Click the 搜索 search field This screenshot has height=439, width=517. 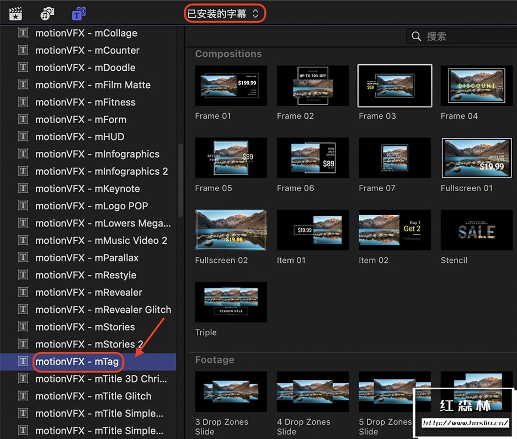[x=462, y=36]
